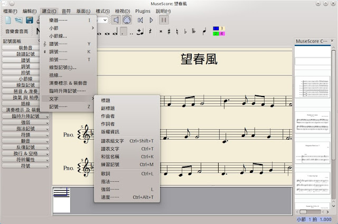Toggle the repeat playback button

pyautogui.click(x=164, y=20)
